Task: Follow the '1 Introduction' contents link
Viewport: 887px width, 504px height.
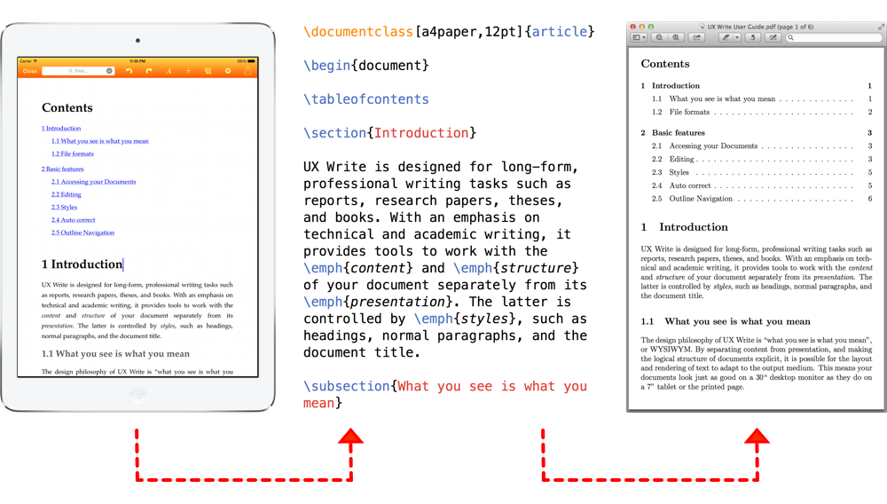Action: 61,129
